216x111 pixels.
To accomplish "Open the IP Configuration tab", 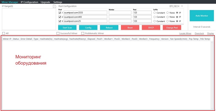I will coord(30,2).
